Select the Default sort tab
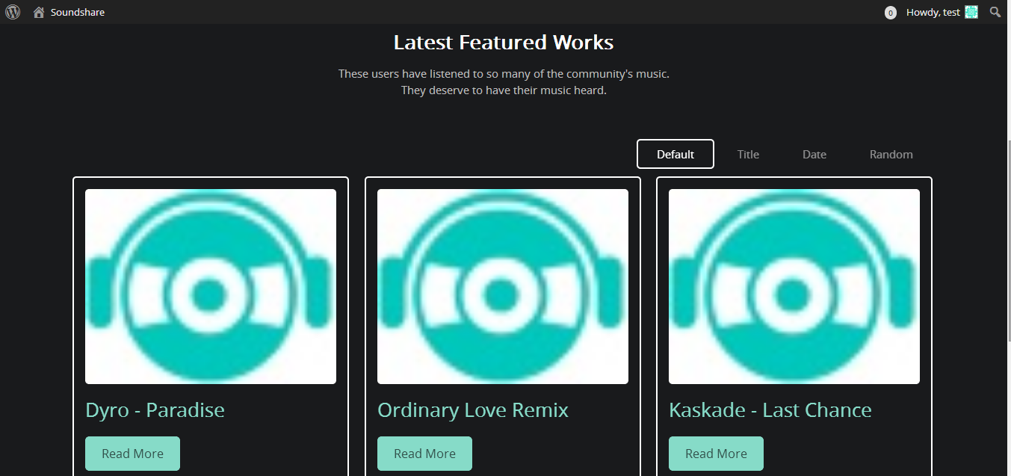 675,154
